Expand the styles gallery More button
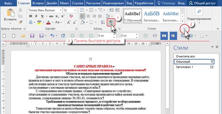222x114 pixels. click(182, 21)
